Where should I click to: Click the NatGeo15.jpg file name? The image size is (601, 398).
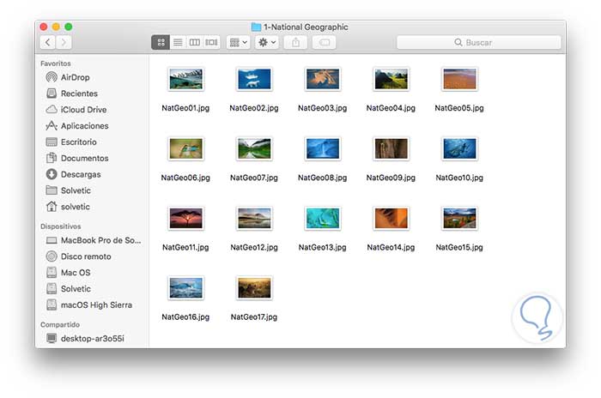(x=459, y=247)
